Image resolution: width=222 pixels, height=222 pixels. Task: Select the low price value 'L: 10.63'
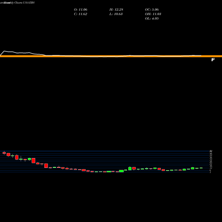click(x=116, y=14)
